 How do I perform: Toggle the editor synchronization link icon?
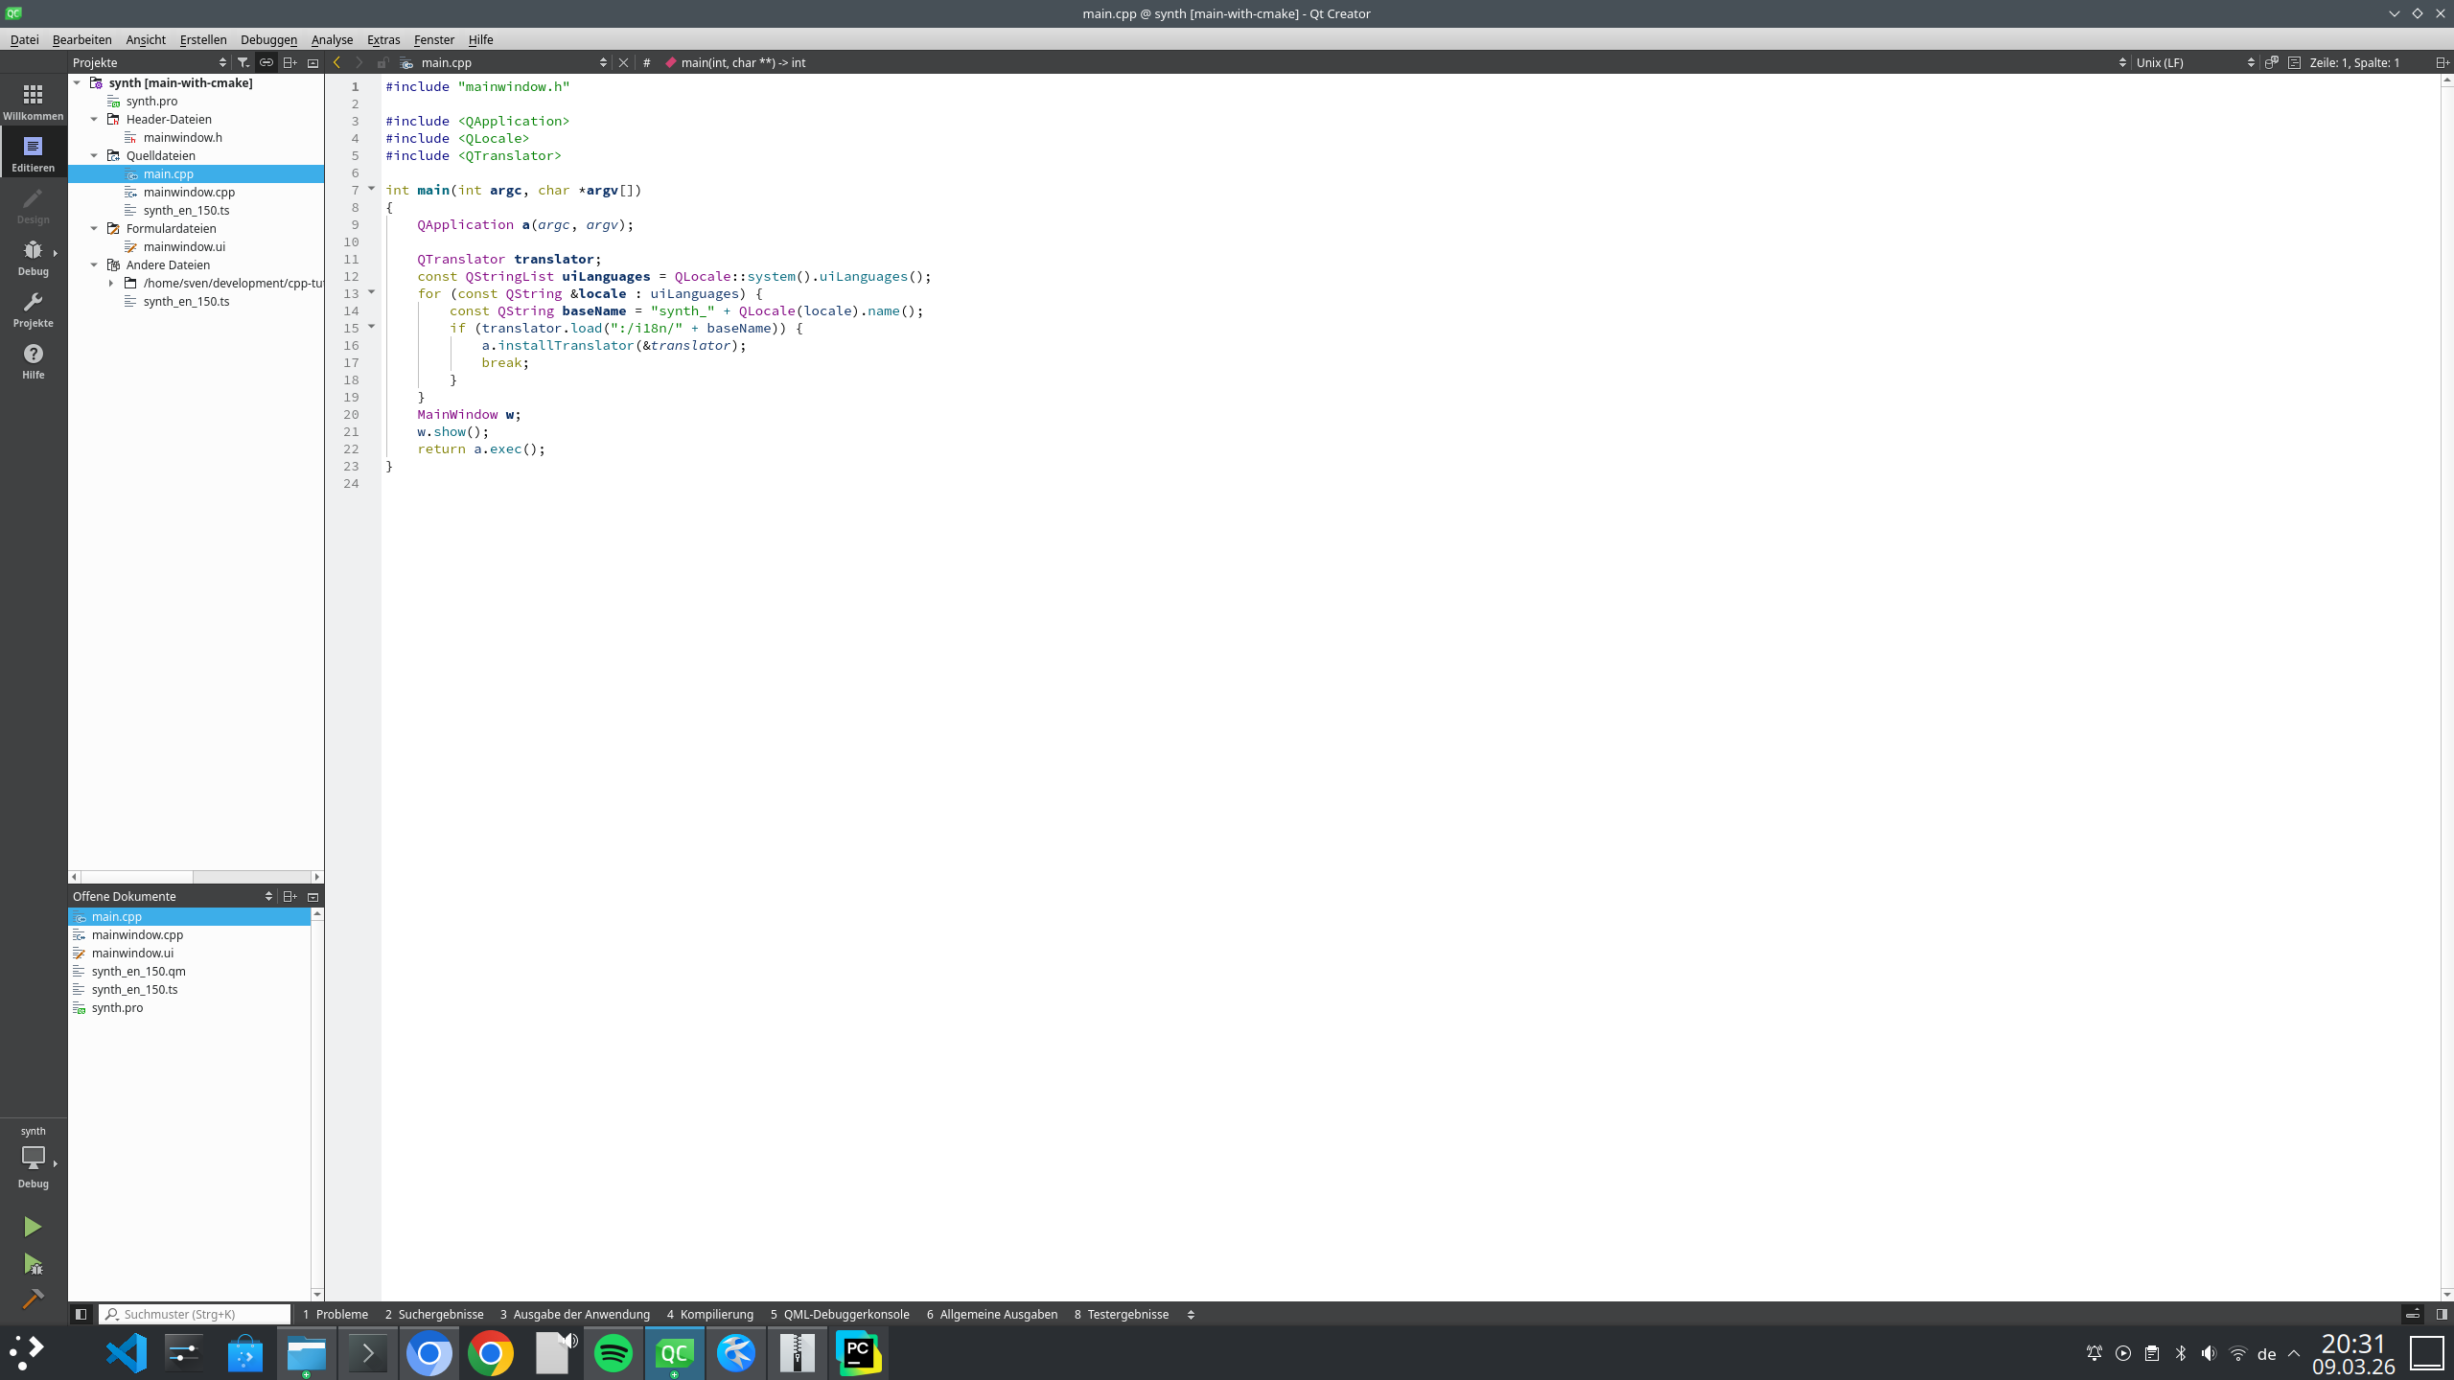click(266, 62)
